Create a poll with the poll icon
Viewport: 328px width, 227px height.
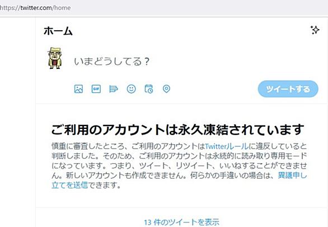tap(114, 89)
